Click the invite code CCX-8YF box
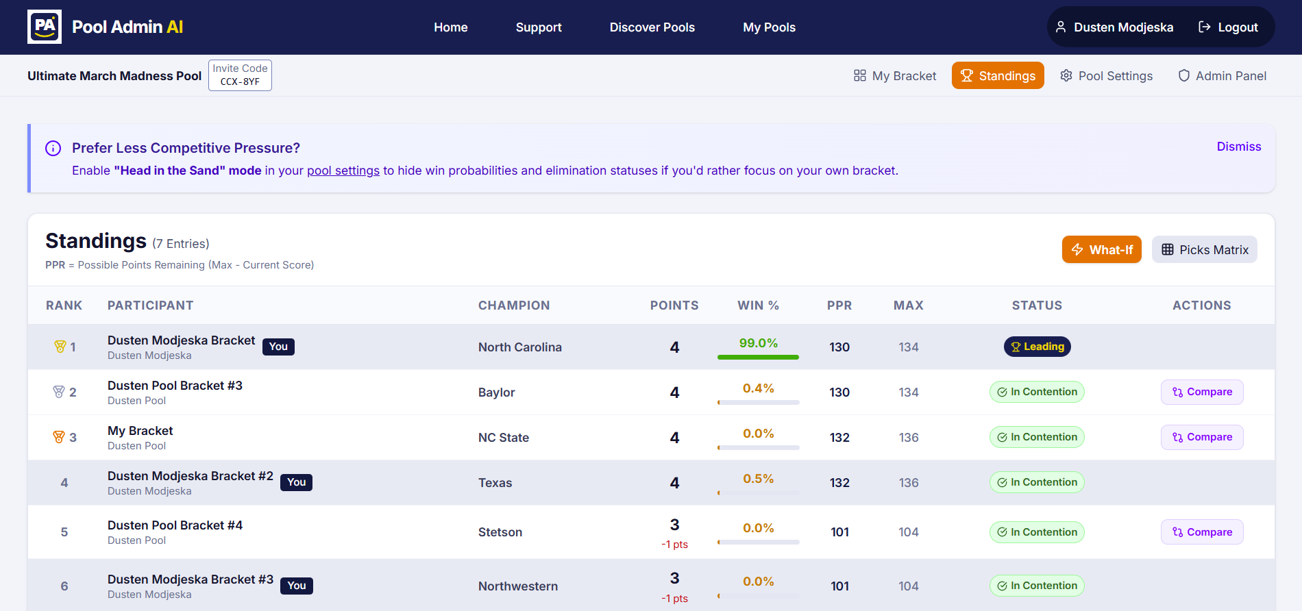 [240, 75]
